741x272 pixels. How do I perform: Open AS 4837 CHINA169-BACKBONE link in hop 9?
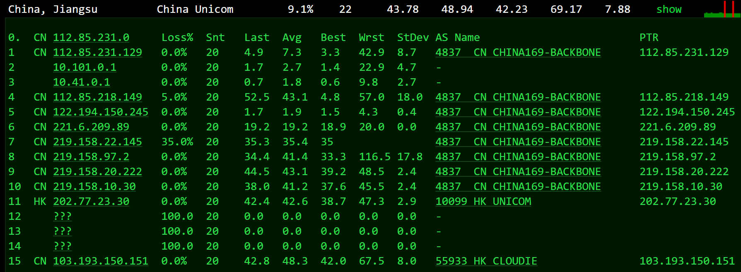518,172
